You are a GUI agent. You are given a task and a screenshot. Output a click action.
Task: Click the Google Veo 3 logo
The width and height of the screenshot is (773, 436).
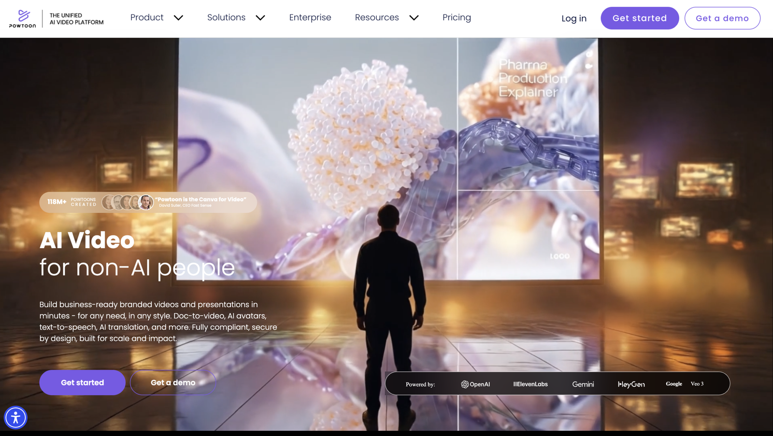coord(685,384)
